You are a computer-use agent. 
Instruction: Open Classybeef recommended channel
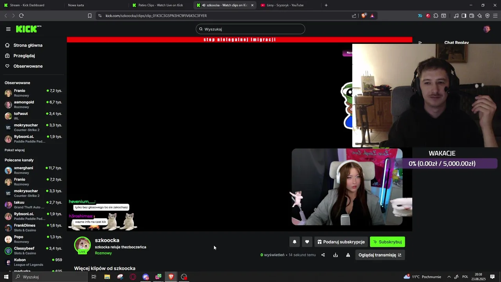coord(33,251)
